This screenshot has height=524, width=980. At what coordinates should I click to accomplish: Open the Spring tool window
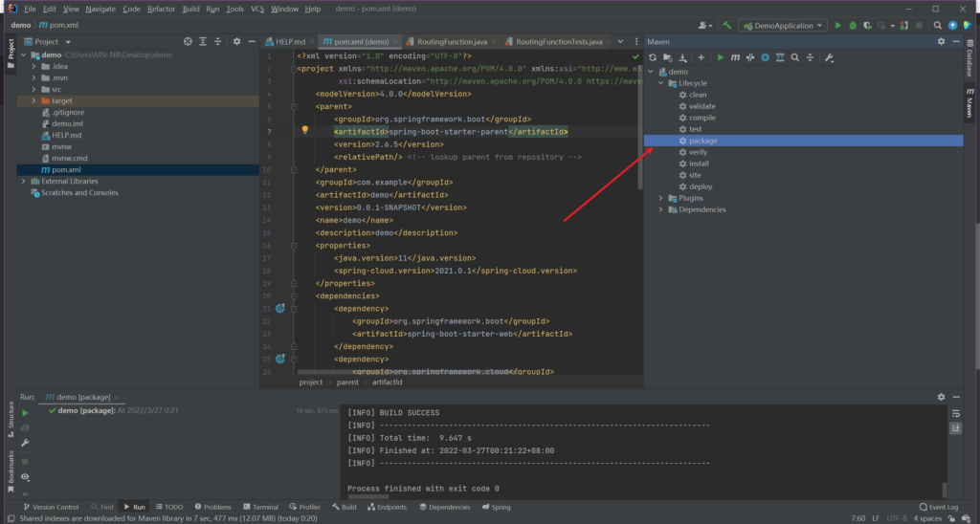coord(497,507)
